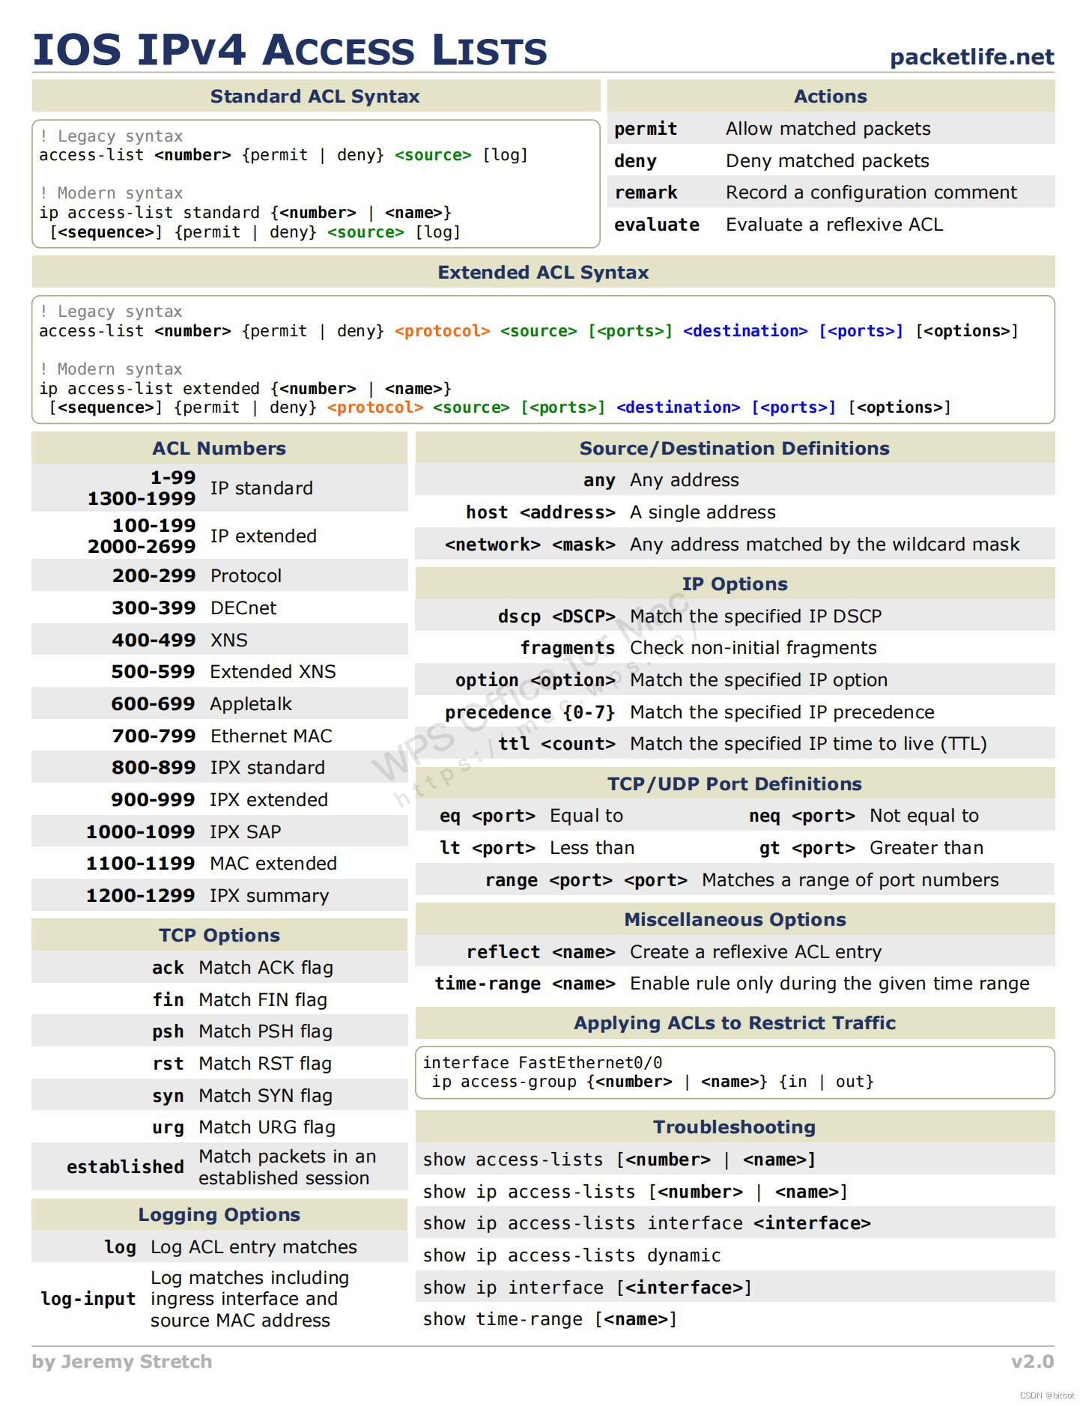The width and height of the screenshot is (1086, 1406).
Task: Click the 'Standard ACL Syntax' heading
Action: point(315,96)
